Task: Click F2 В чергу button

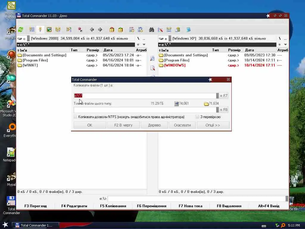Action: [123, 125]
